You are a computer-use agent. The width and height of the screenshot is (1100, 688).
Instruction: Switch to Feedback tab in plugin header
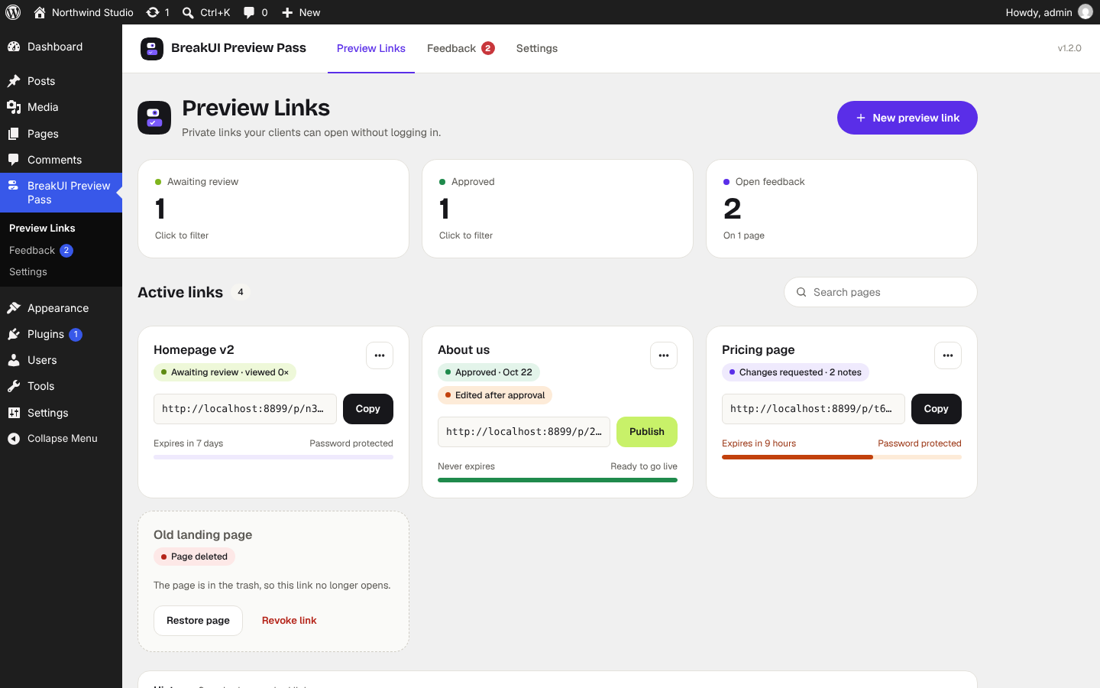point(461,48)
